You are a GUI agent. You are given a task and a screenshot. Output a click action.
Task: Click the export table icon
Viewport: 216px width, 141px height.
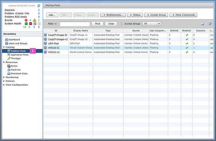pos(202,24)
